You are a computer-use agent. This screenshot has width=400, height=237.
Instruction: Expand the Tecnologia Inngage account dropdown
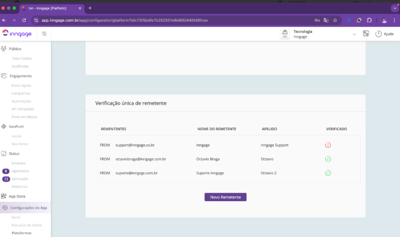[354, 34]
